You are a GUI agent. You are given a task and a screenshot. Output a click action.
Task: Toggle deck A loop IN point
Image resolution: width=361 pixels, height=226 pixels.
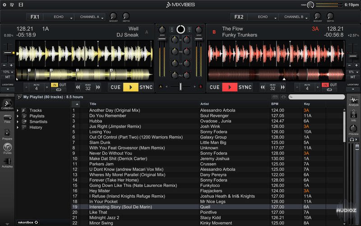point(54,85)
